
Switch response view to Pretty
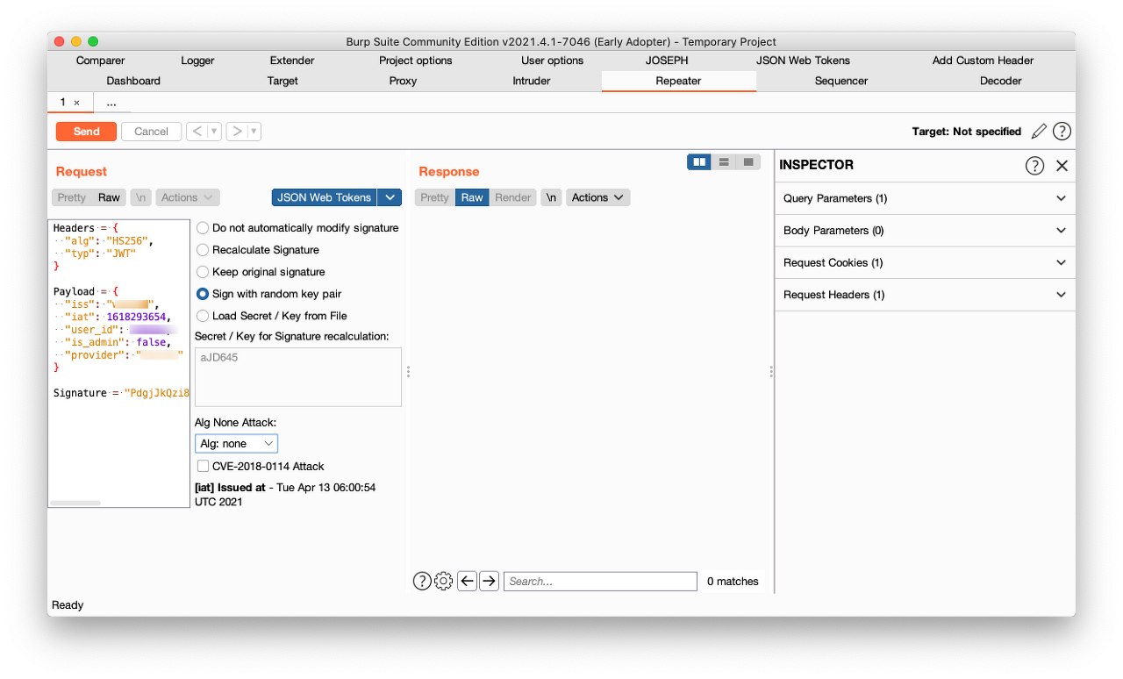pyautogui.click(x=434, y=197)
